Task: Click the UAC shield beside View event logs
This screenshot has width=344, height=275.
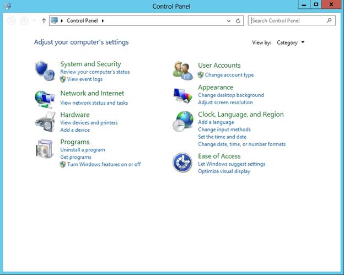Action: click(63, 79)
